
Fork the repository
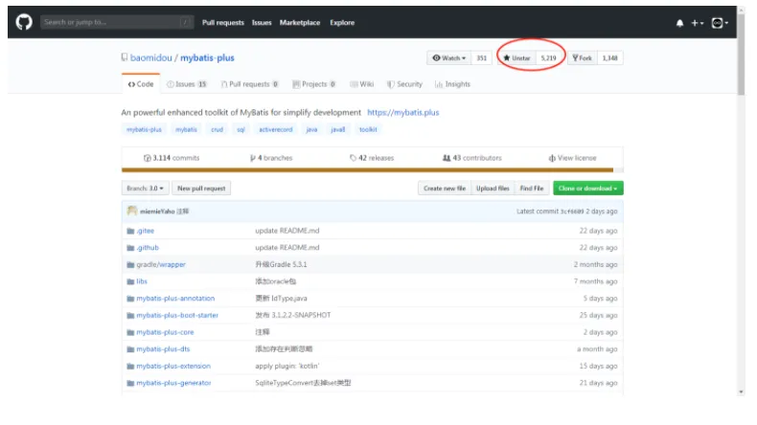pyautogui.click(x=583, y=57)
